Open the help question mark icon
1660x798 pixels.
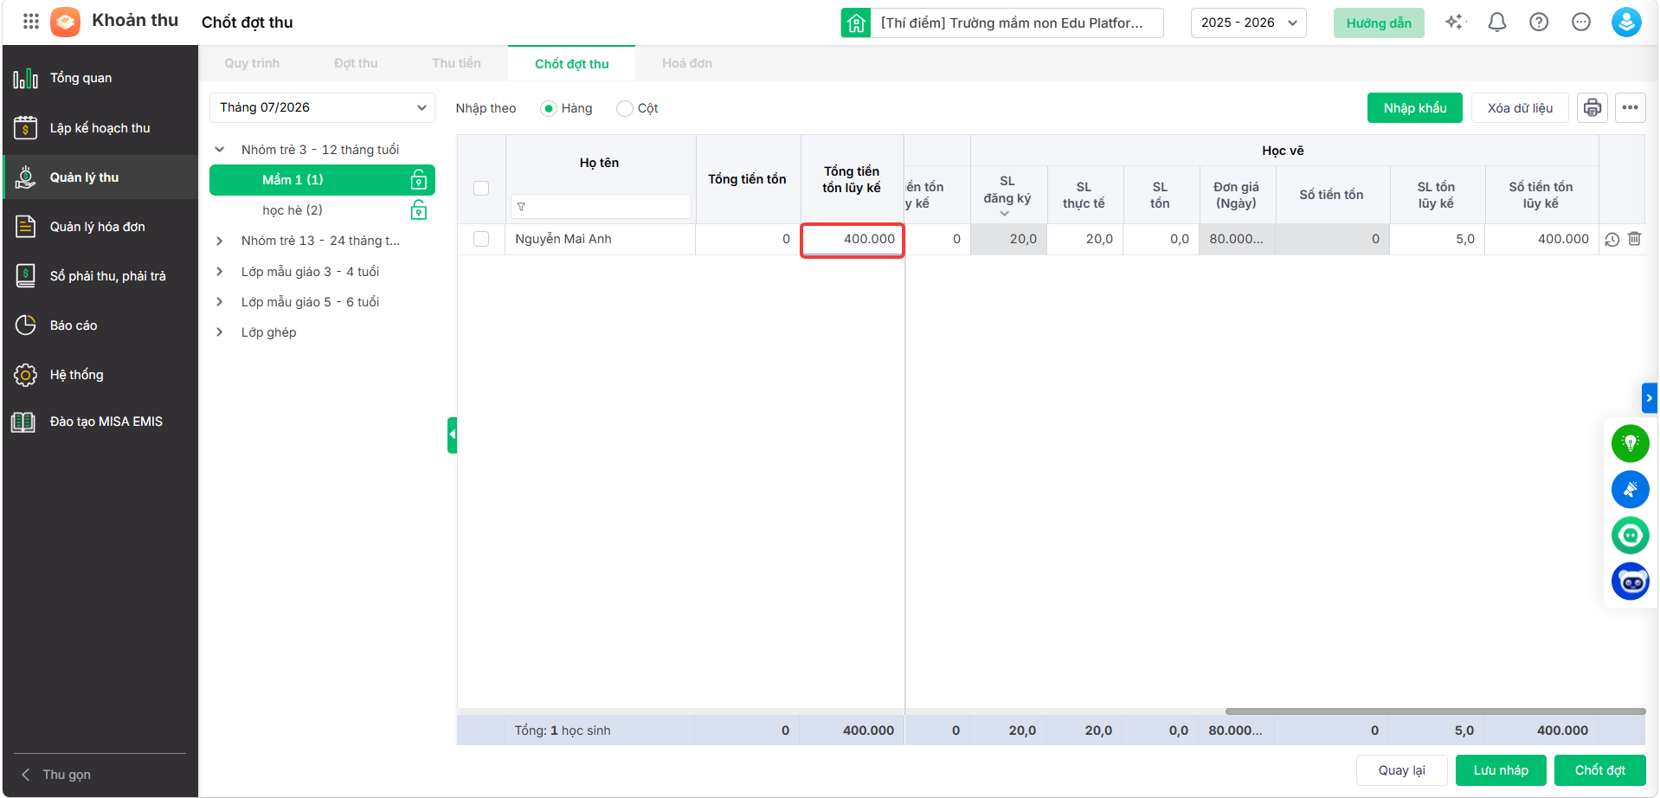[x=1539, y=23]
